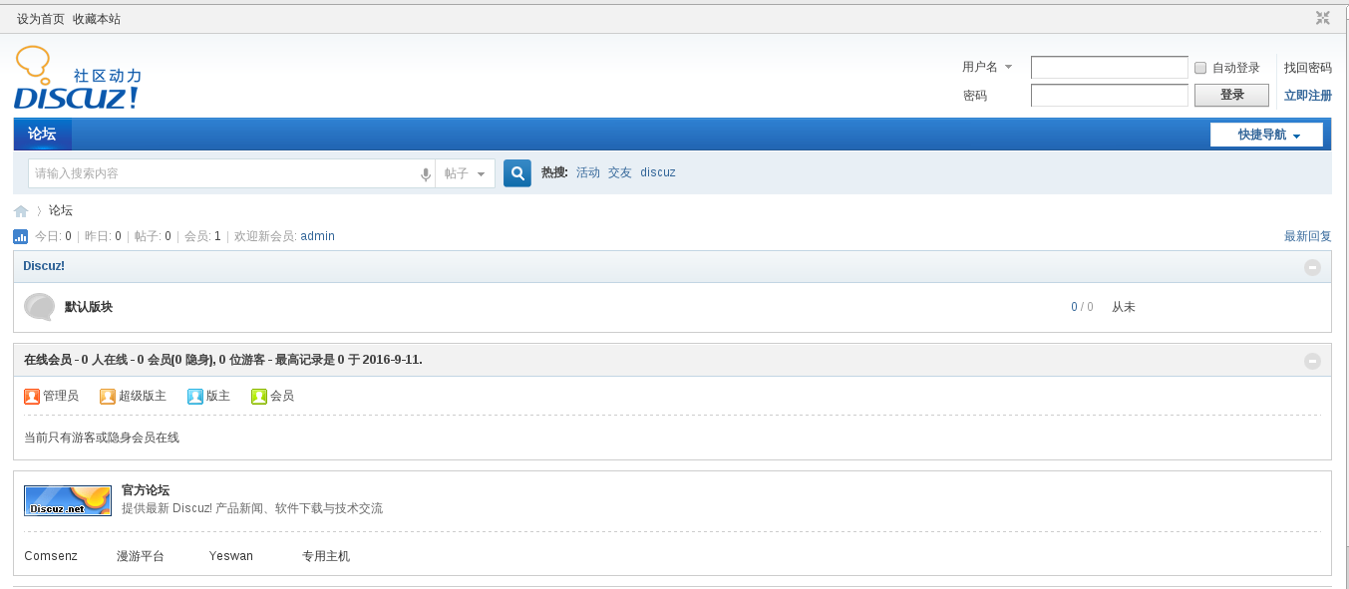This screenshot has width=1349, height=589.
Task: Click the home icon in breadcrumb
Action: 21,211
